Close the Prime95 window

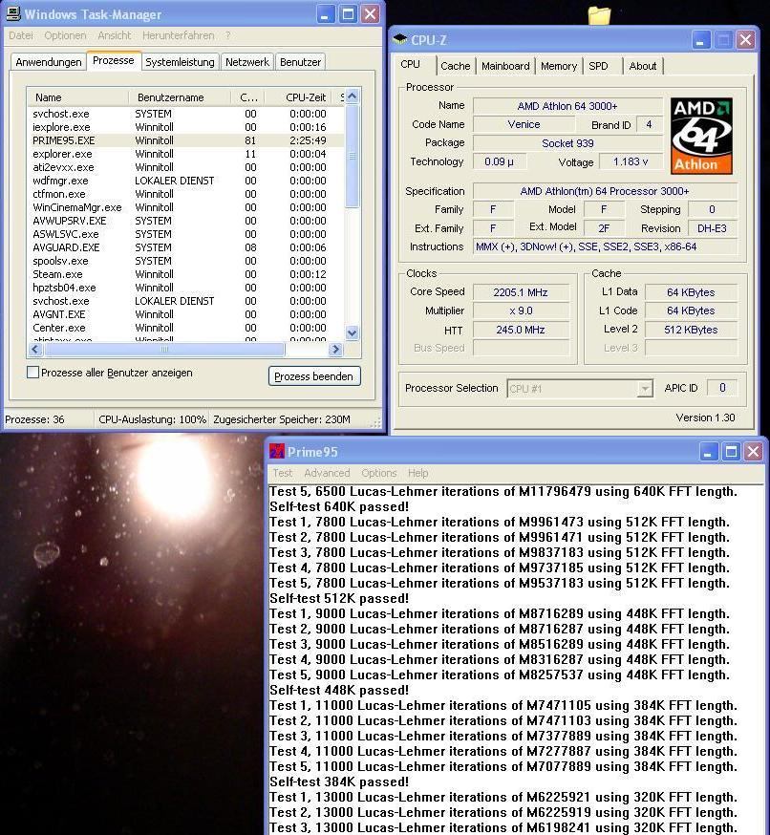click(x=754, y=452)
